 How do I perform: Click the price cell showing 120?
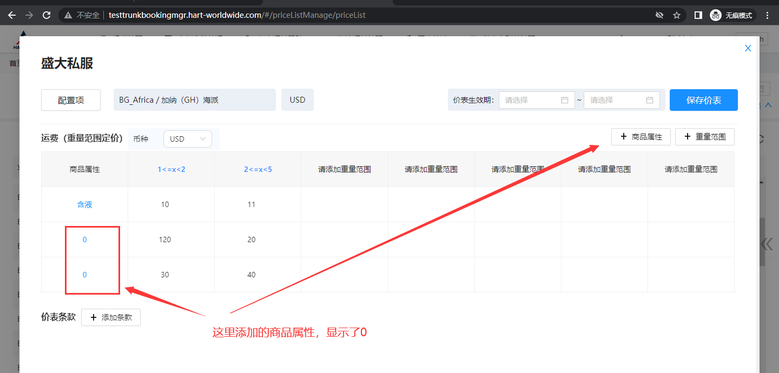pos(165,239)
